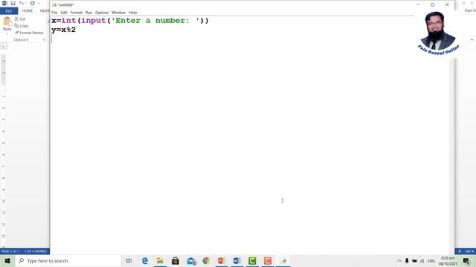Open the Edit menu in IDLE
The width and height of the screenshot is (476, 267).
[x=64, y=13]
